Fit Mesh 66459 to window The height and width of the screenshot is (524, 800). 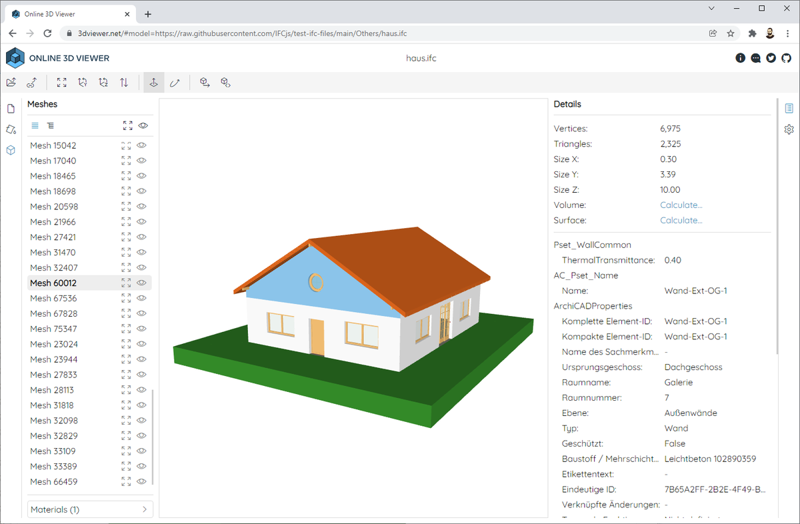(126, 481)
